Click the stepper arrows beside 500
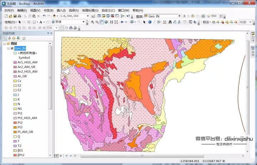 pyautogui.click(x=221, y=16)
